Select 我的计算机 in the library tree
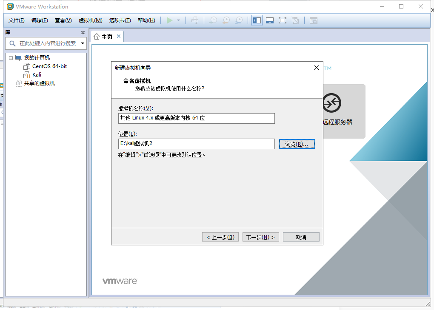The width and height of the screenshot is (434, 310). 37,58
